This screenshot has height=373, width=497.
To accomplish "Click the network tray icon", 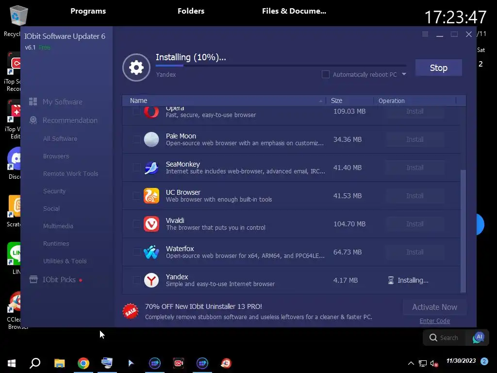I will (422, 363).
